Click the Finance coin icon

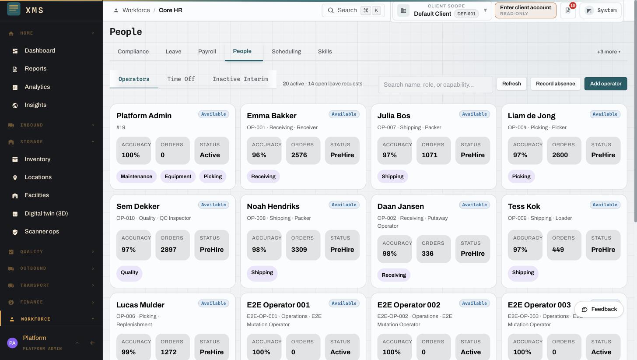click(11, 302)
